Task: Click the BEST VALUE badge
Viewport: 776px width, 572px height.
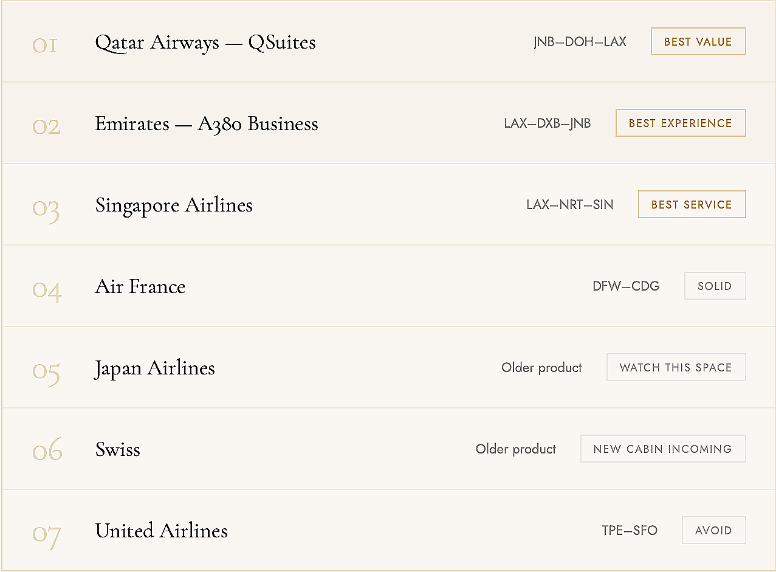Action: pyautogui.click(x=698, y=41)
